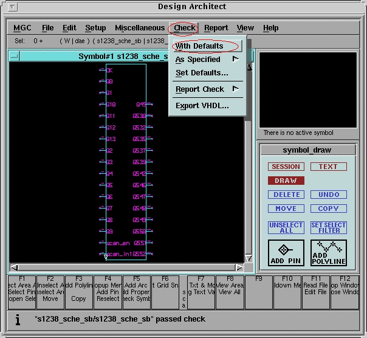Click the ADD PIN icon button
The height and width of the screenshot is (338, 367).
[286, 252]
